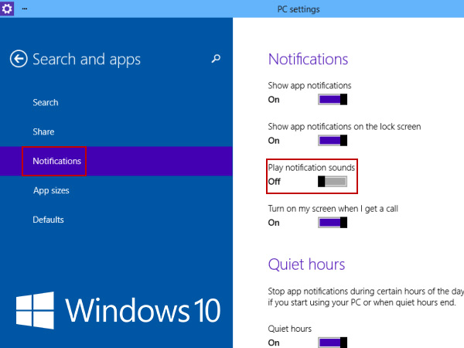Open the Defaults settings page
Viewport: 464px width, 348px height.
coord(48,220)
